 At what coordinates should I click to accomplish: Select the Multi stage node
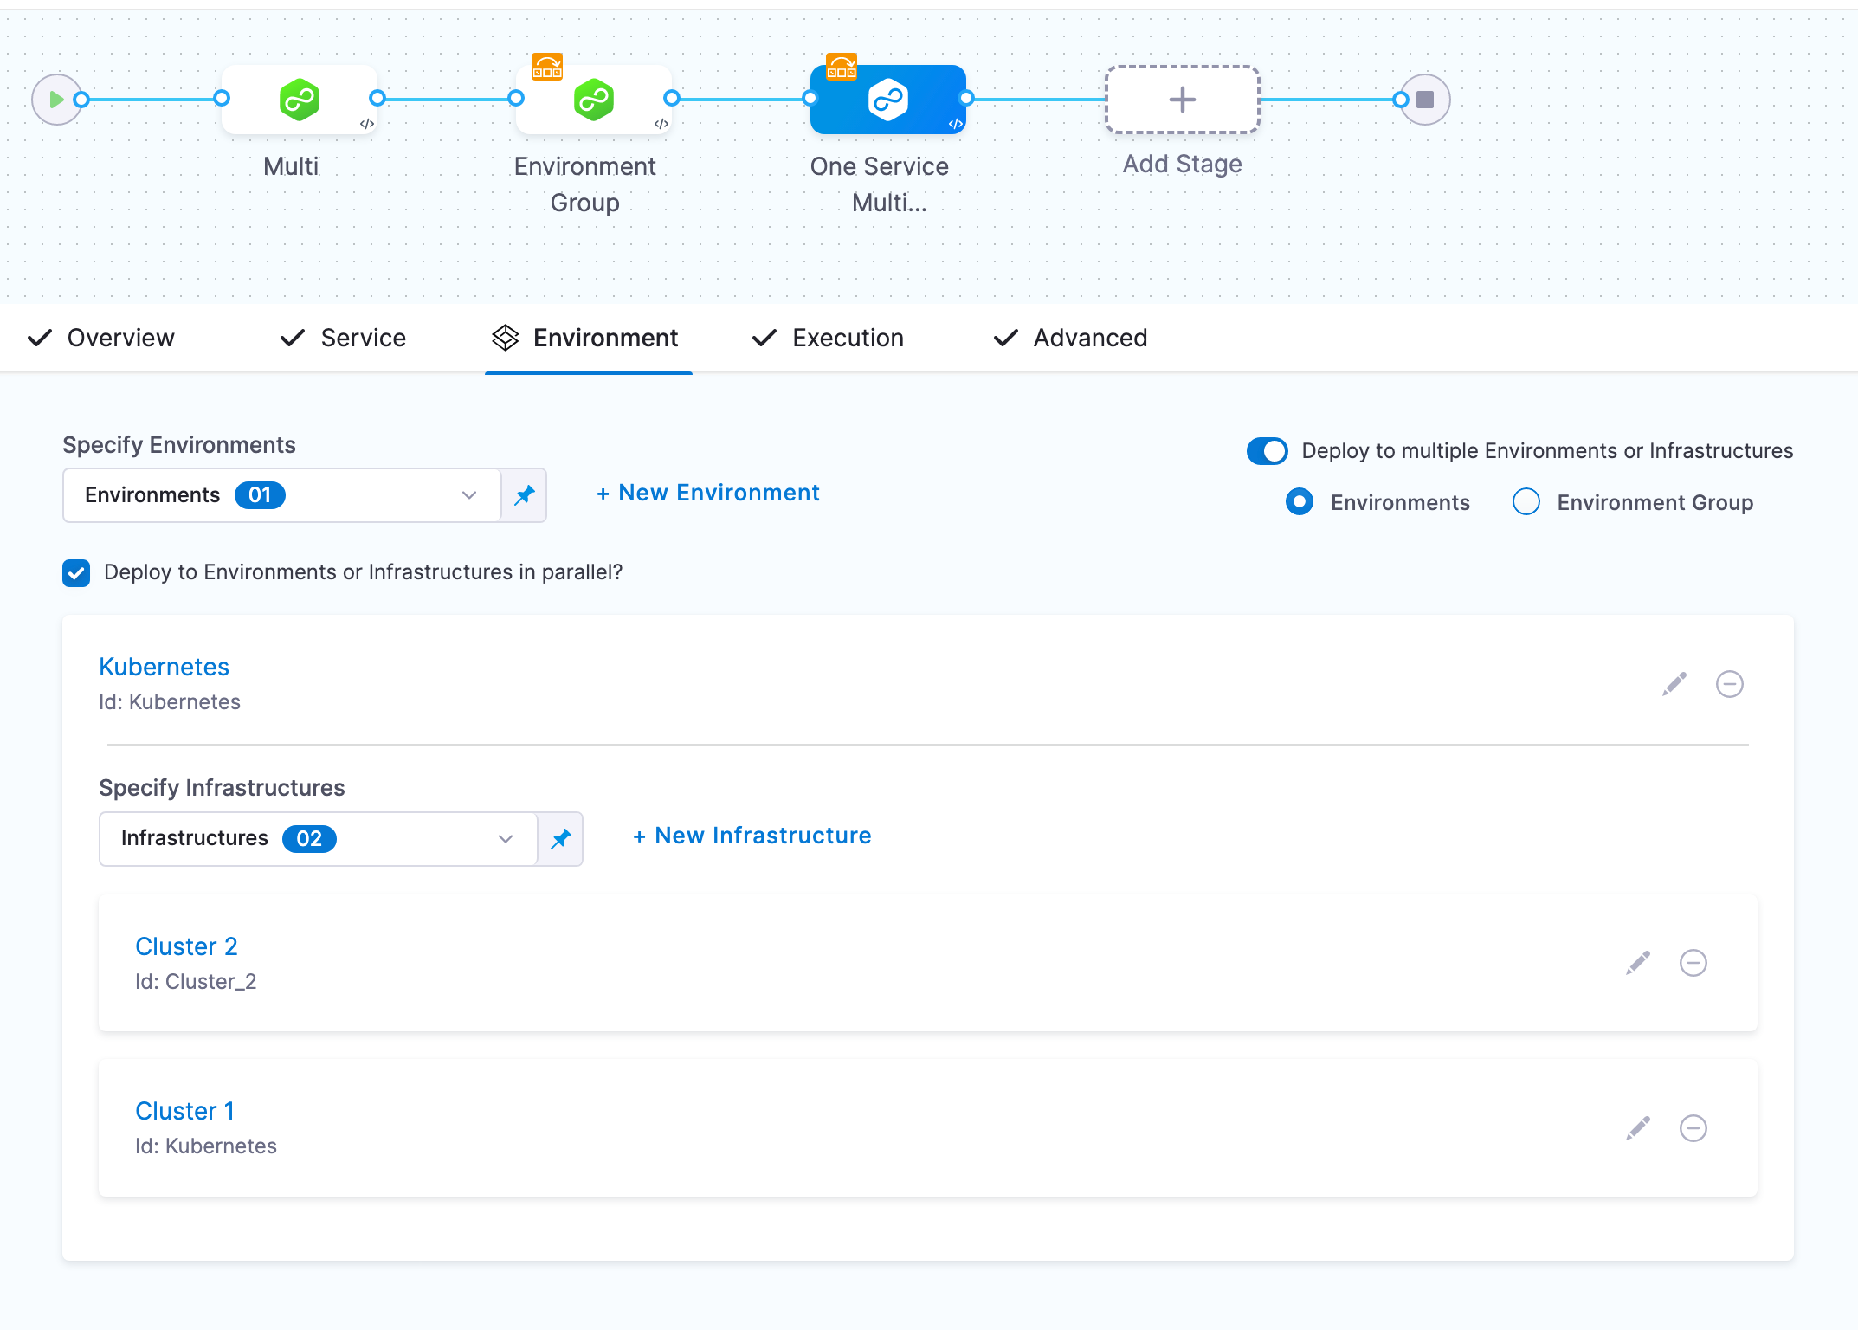[299, 100]
